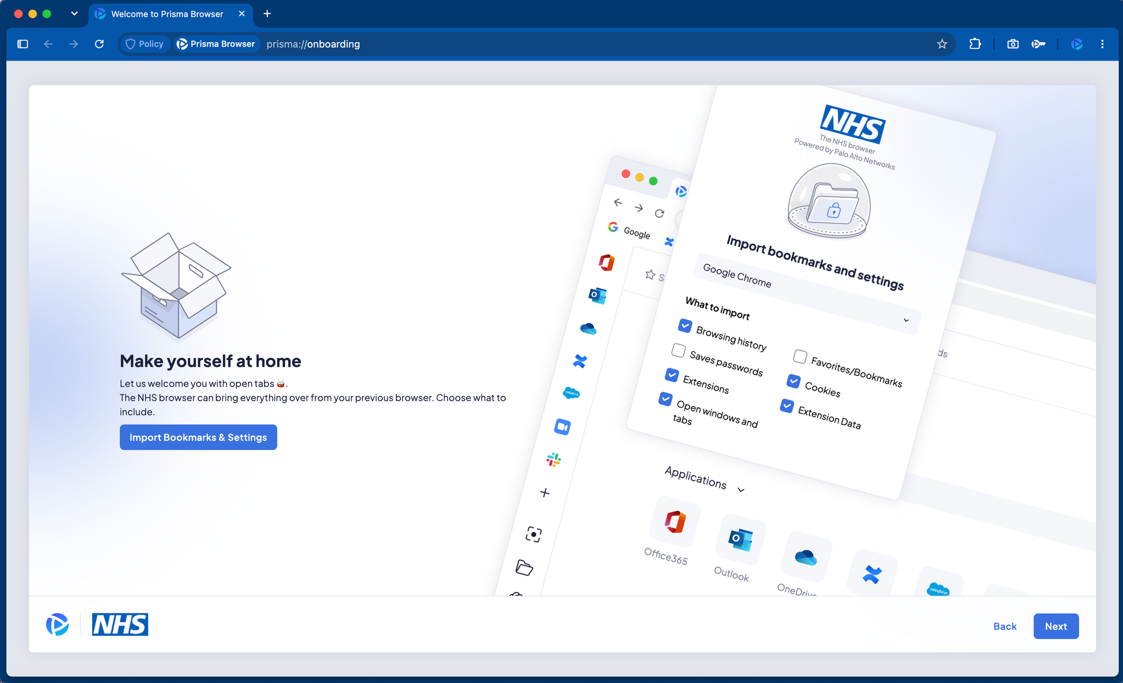
Task: Select the Welcome to Prisma Browser tab
Action: pyautogui.click(x=171, y=14)
